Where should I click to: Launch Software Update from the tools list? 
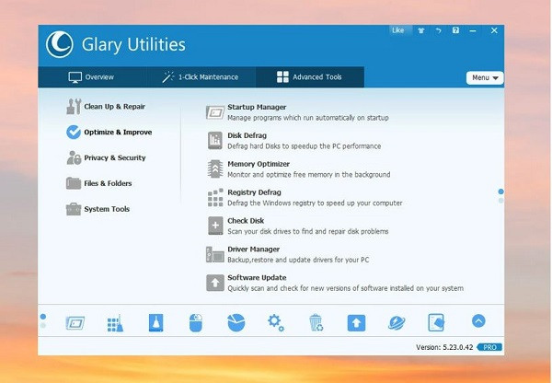335,283
